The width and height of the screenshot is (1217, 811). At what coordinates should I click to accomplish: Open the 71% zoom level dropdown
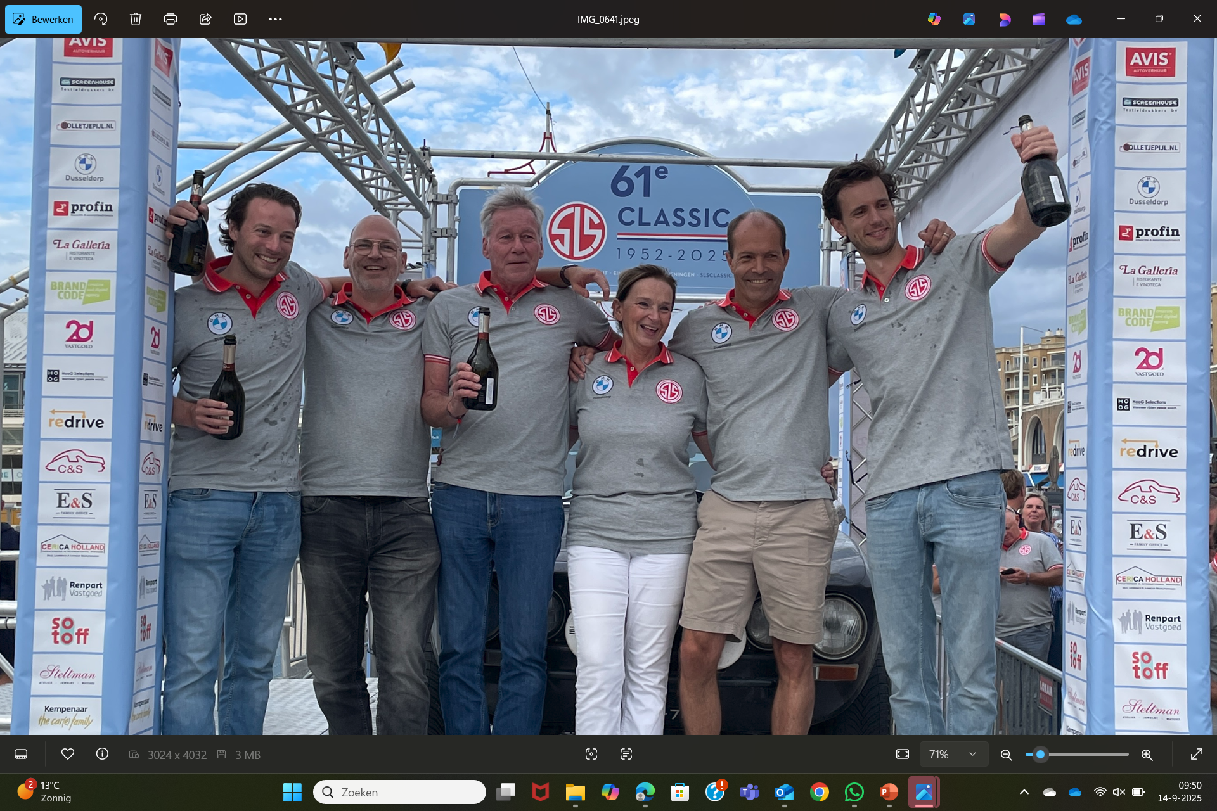[x=953, y=754]
